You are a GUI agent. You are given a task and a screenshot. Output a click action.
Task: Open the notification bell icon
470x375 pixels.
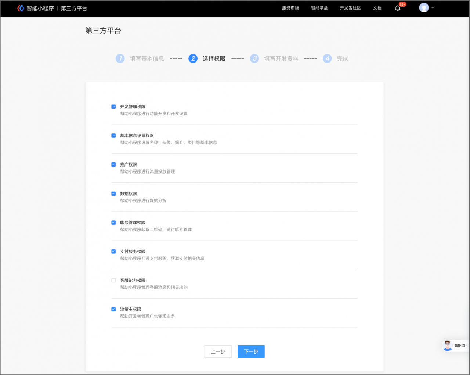[398, 8]
